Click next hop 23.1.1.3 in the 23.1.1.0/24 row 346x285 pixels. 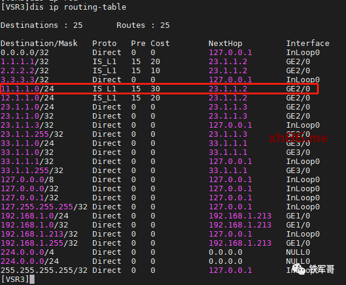pos(228,107)
